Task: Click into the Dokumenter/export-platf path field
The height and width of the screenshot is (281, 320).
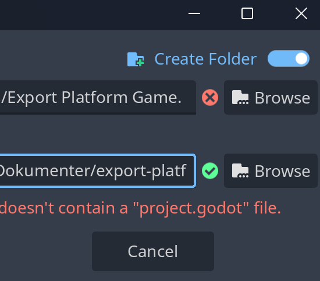Action: tap(98, 171)
